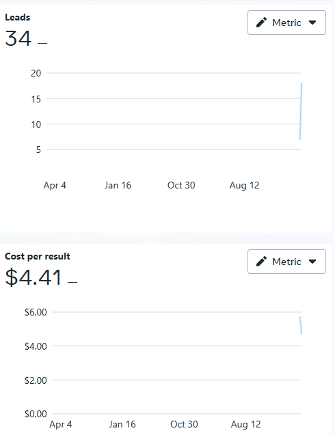This screenshot has height=435, width=335.
Task: Click the $6.00 gridline label
Action: pos(36,312)
